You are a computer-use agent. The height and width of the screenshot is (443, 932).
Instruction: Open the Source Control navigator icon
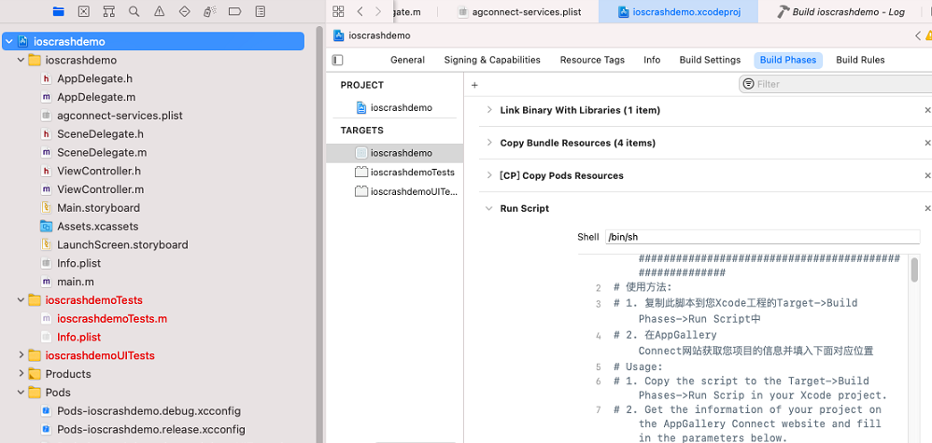coord(84,12)
